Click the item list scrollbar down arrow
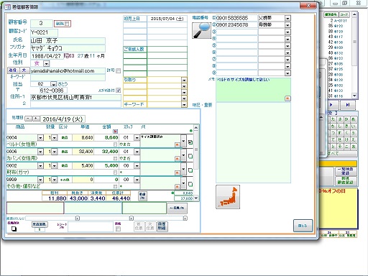The height and width of the screenshot is (276, 368). point(196,198)
